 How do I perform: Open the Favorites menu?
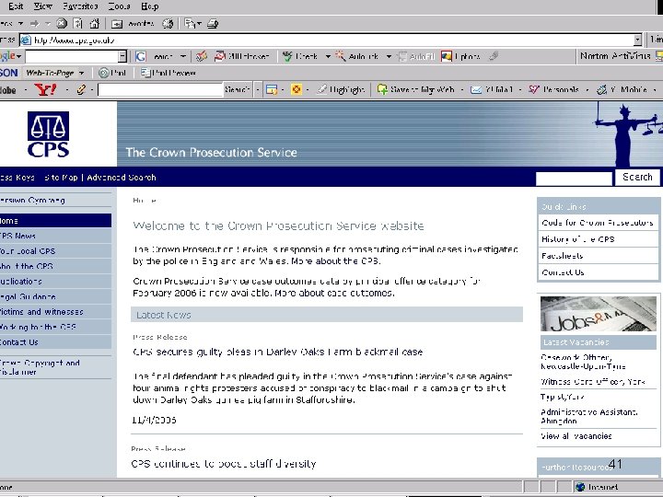pyautogui.click(x=80, y=6)
